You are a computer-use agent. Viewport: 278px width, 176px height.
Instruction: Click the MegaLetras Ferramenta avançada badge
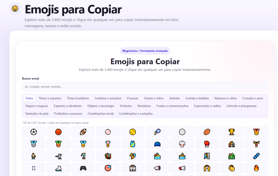(x=145, y=51)
